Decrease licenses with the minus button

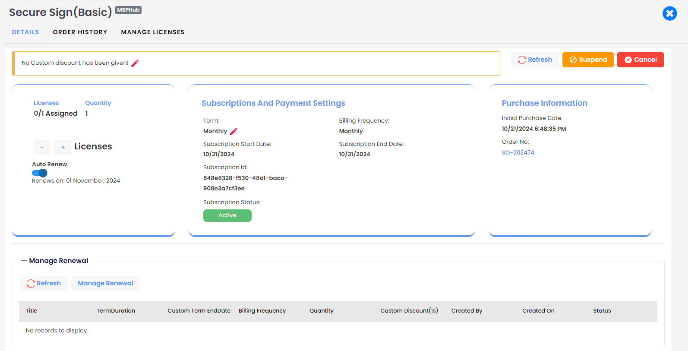tap(42, 147)
